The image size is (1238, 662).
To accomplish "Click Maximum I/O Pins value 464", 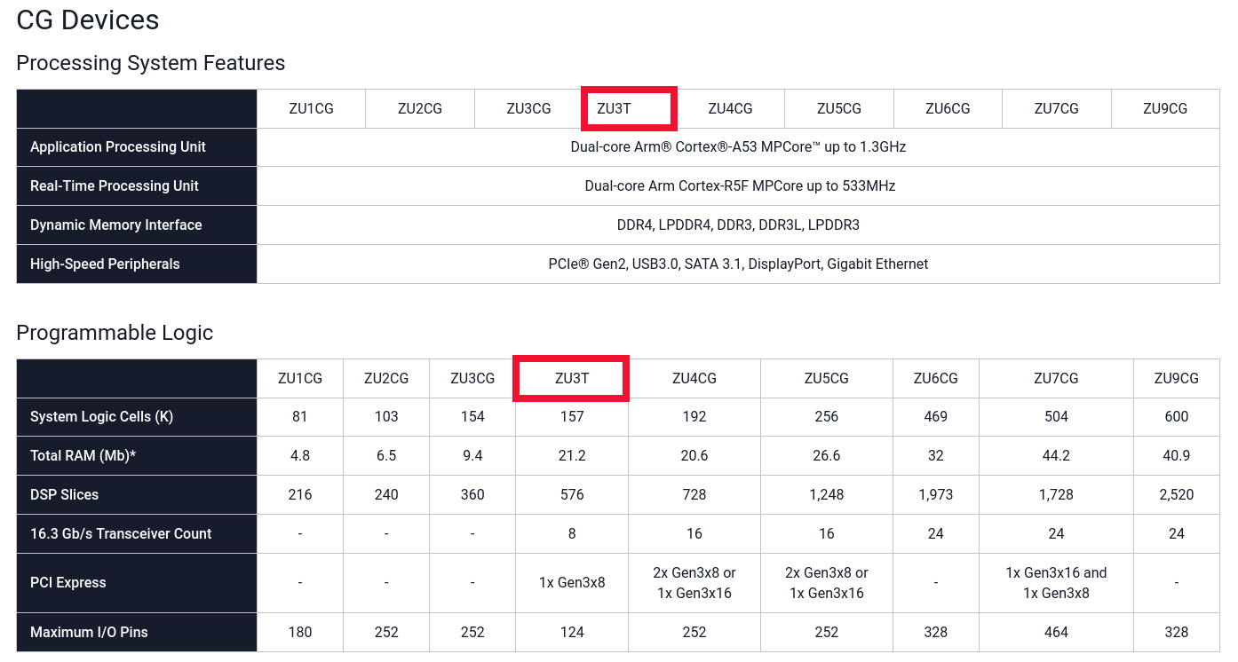I will pos(1056,633).
